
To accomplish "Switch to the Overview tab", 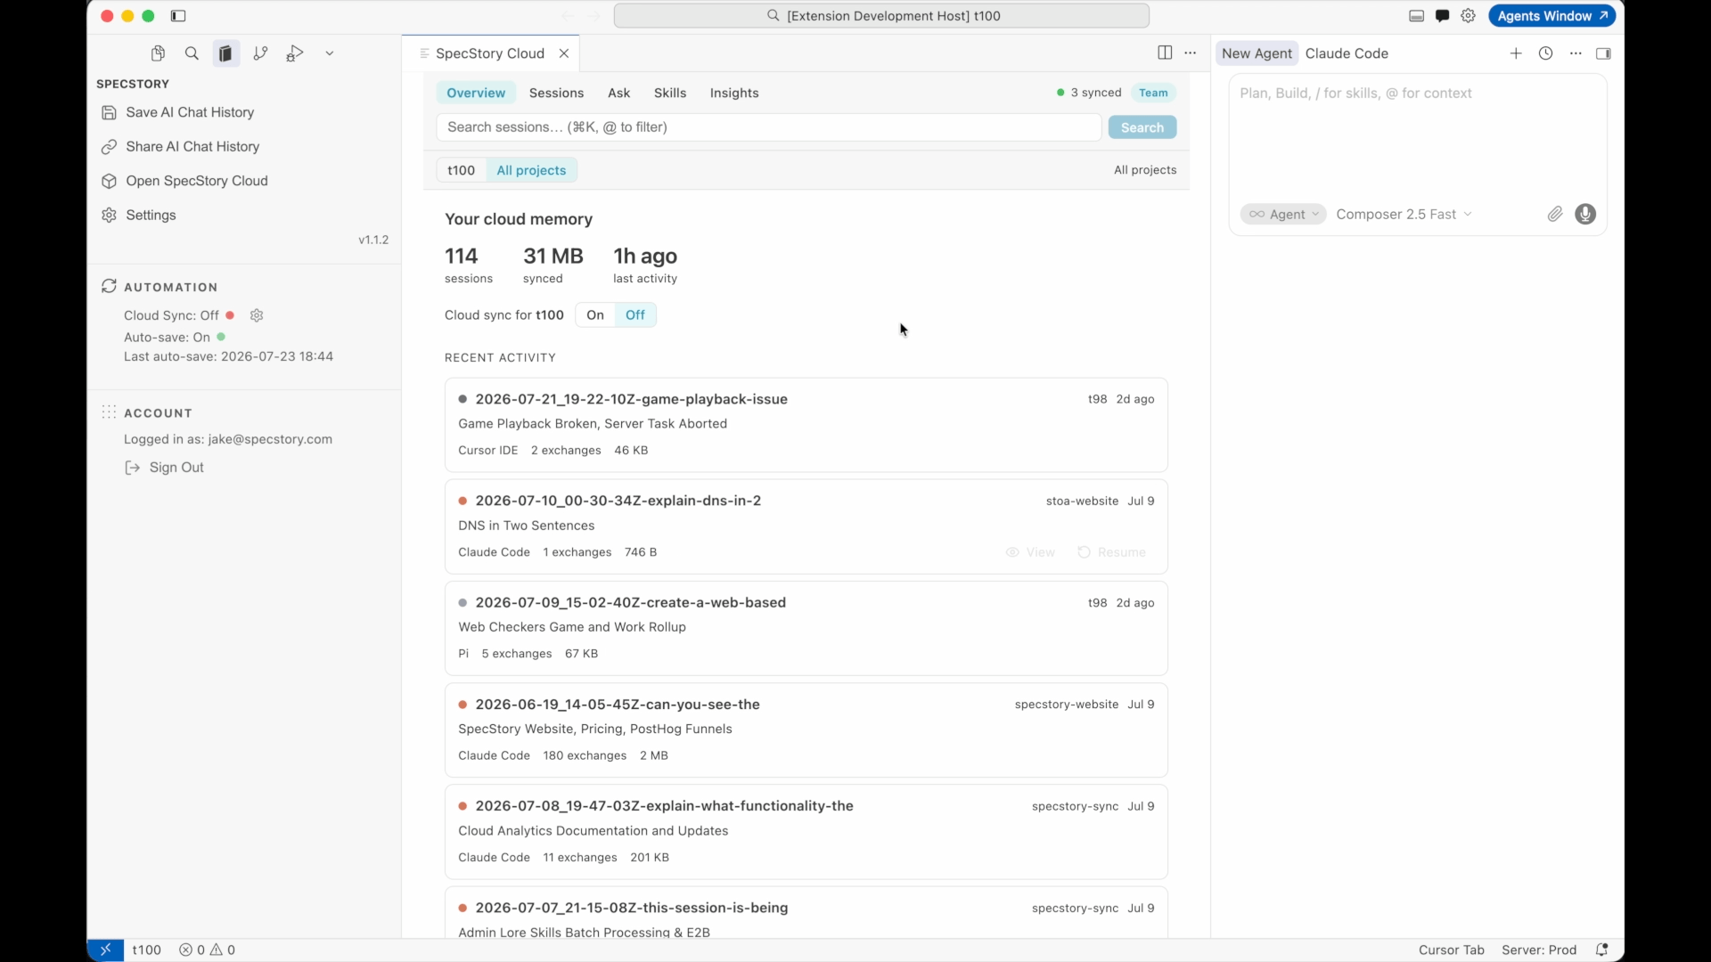I will pyautogui.click(x=476, y=93).
